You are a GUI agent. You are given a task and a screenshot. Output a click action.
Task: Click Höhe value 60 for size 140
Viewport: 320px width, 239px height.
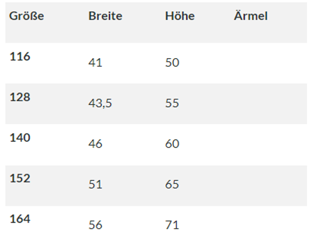click(172, 144)
